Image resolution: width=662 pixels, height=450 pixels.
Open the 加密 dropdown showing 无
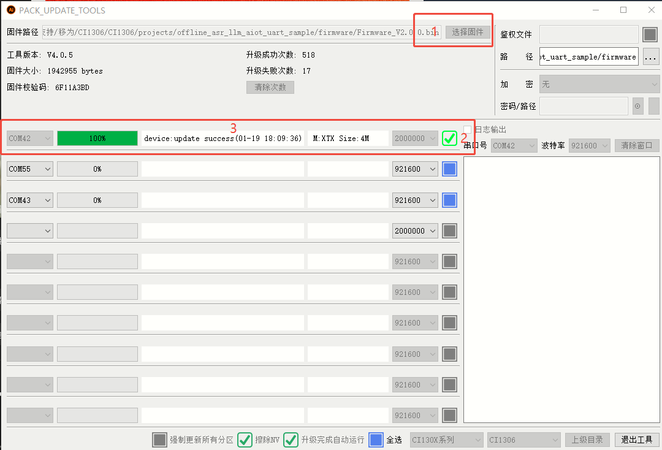599,84
